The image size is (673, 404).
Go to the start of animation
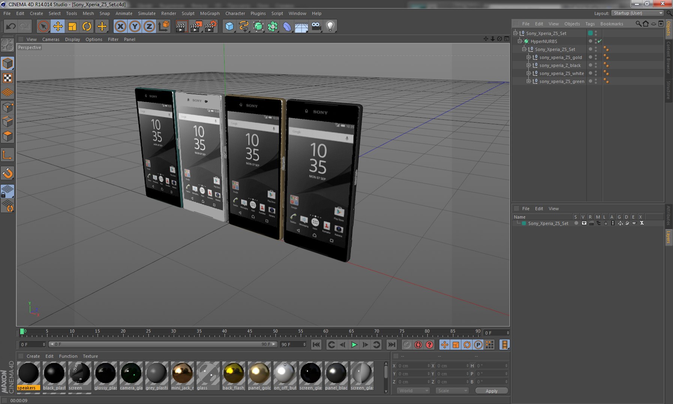click(316, 345)
